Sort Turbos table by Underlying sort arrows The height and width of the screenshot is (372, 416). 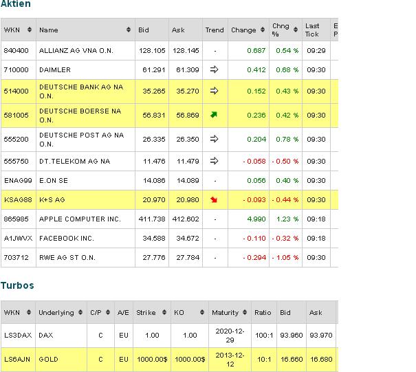pyautogui.click(x=80, y=312)
